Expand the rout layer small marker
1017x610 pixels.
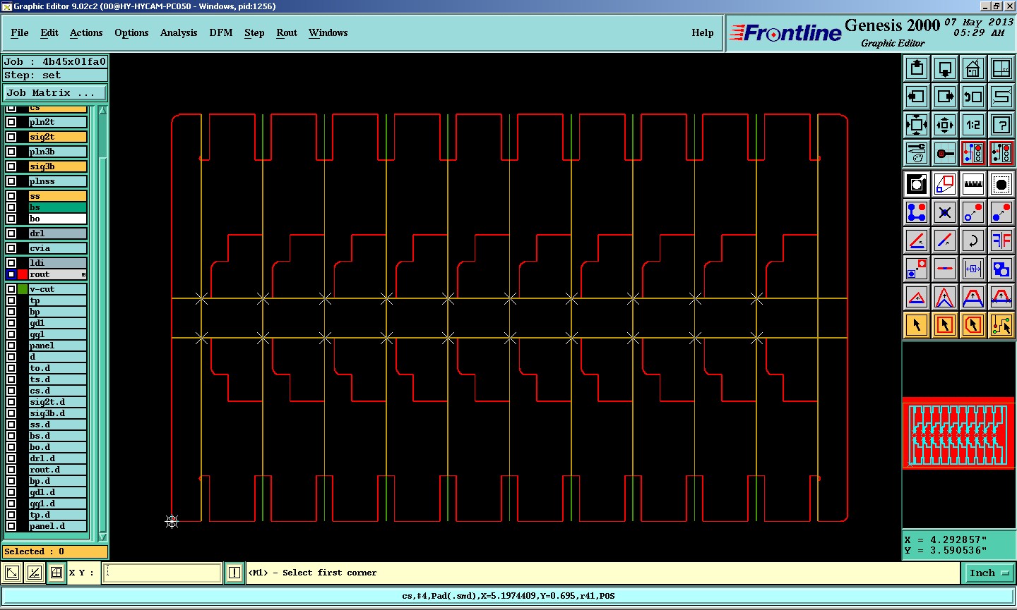(x=83, y=275)
